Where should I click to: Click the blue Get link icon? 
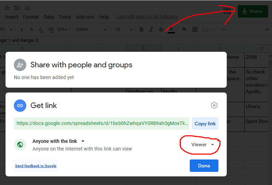(20, 106)
